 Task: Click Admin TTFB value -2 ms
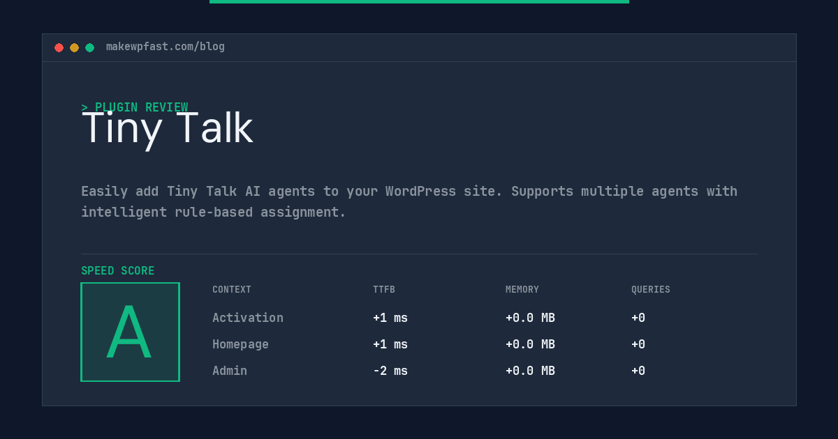390,371
